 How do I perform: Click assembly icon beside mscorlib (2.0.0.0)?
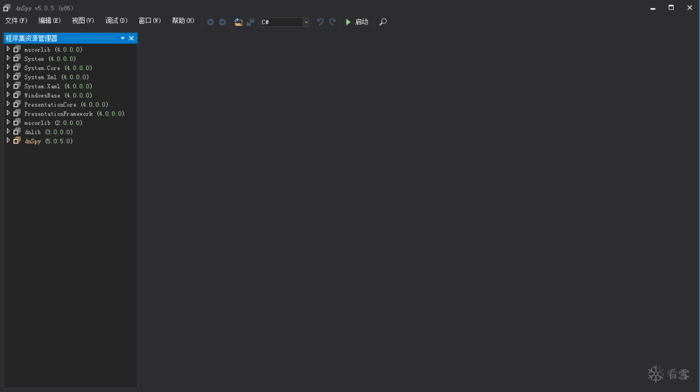tap(17, 123)
